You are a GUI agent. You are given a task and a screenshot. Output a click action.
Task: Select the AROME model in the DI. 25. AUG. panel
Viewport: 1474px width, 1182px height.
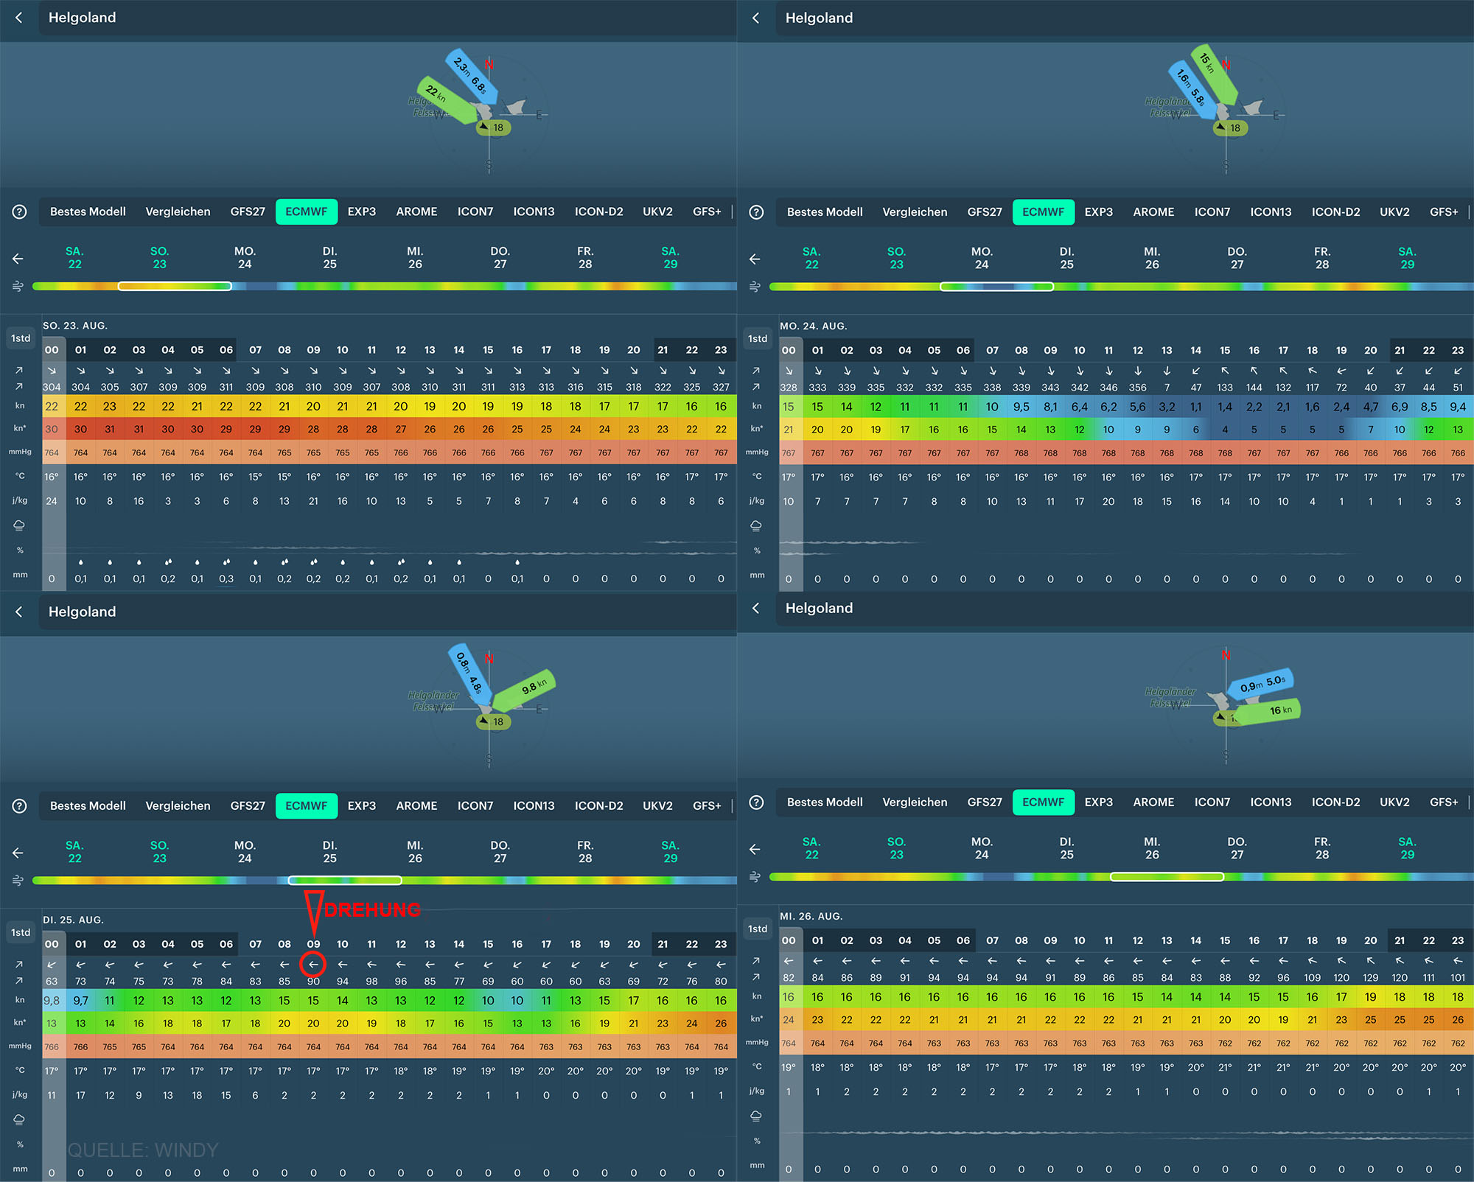pyautogui.click(x=416, y=805)
